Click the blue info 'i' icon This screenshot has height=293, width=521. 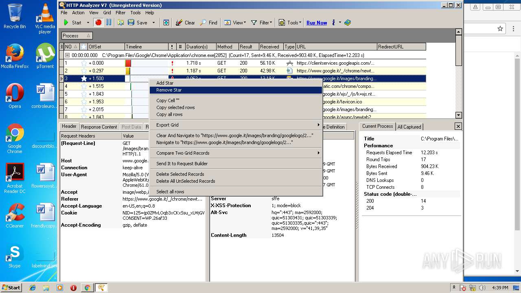334,23
